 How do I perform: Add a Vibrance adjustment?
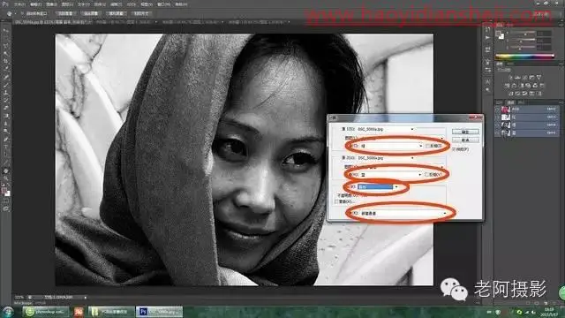click(x=539, y=77)
